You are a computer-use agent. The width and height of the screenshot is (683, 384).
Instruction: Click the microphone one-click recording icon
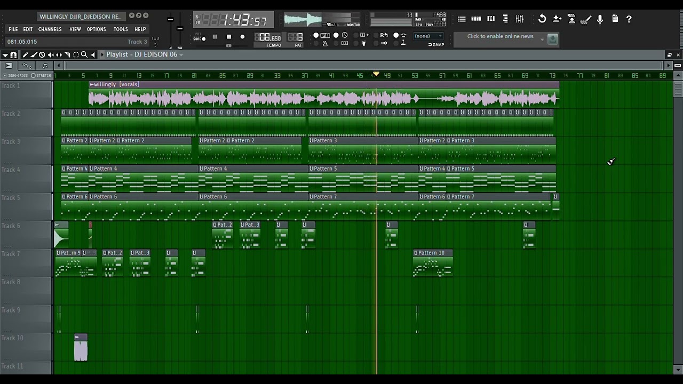(x=600, y=19)
